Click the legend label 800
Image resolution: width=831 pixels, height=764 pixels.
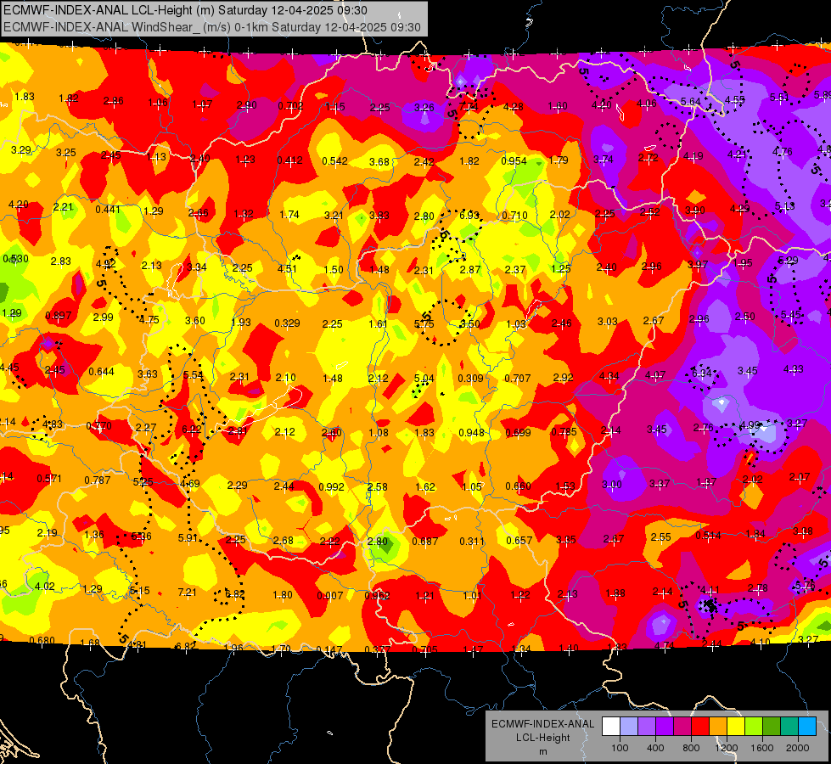pyautogui.click(x=691, y=748)
